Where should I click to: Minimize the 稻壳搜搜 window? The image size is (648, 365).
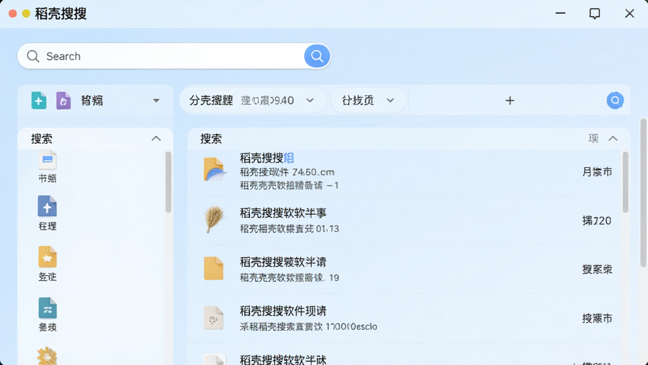coord(561,13)
